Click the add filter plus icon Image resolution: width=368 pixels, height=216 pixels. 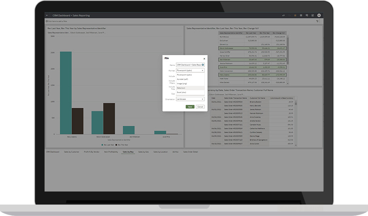[x=47, y=21]
